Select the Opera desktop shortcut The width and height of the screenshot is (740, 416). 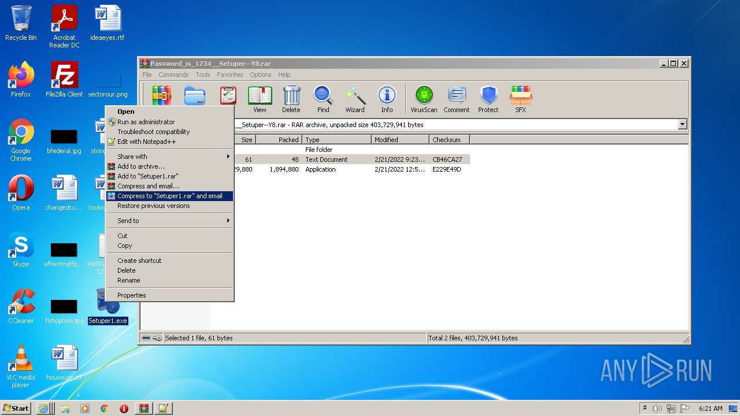coord(21,193)
